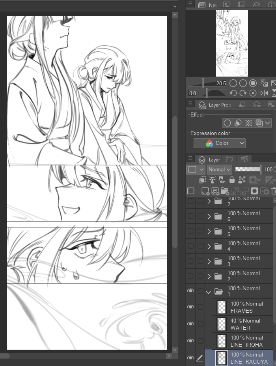This screenshot has height=366, width=276.
Task: Open the Normal blending mode dropdown
Action: pos(219,169)
